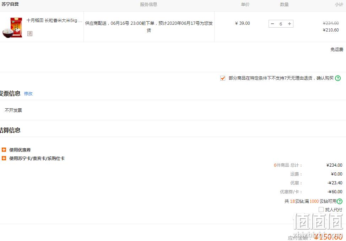Click the 单价 column header
This screenshot has height=241, width=346.
(x=245, y=4)
